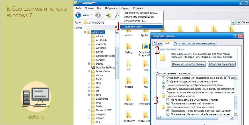Click folder icon in the address bar

86,22
